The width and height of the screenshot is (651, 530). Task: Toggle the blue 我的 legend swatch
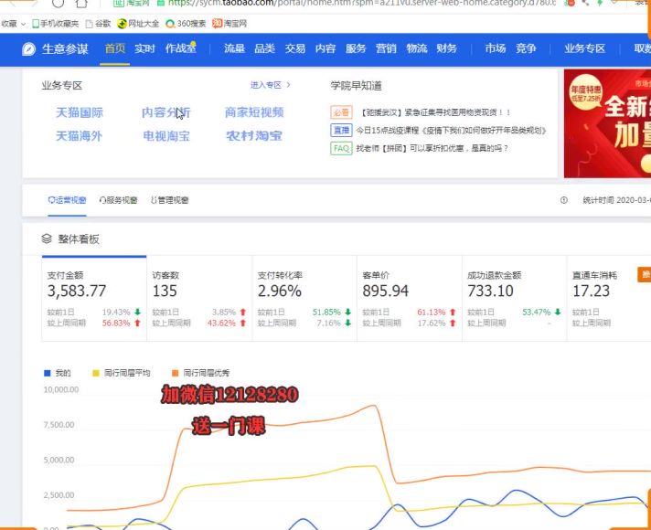point(48,373)
